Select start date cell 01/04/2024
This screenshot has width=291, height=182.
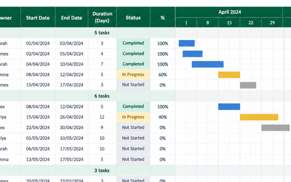(38, 43)
